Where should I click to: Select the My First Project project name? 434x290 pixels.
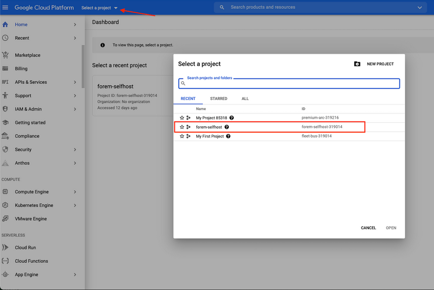coord(210,136)
